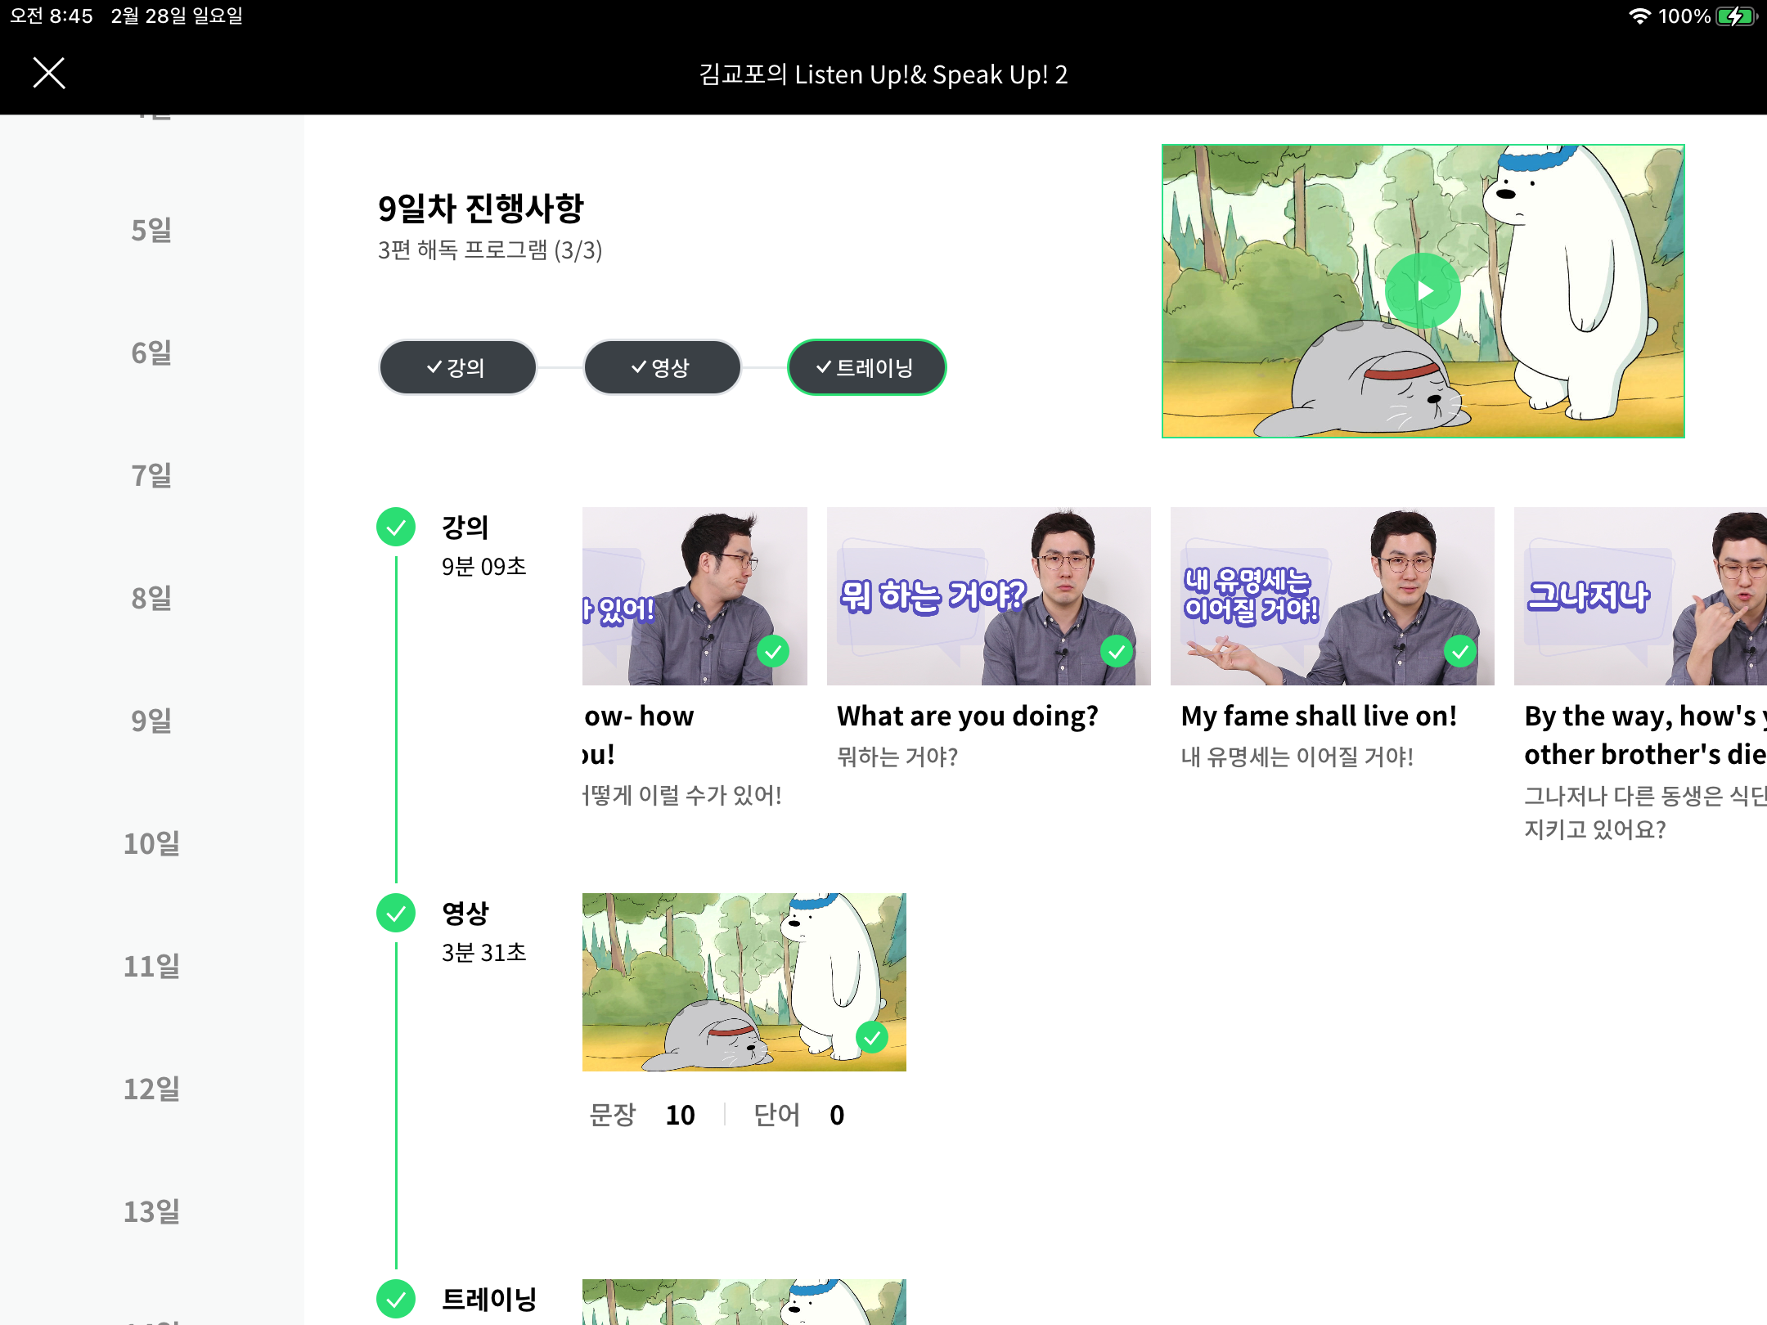
Task: Tap the battery charging icon
Action: [x=1736, y=16]
